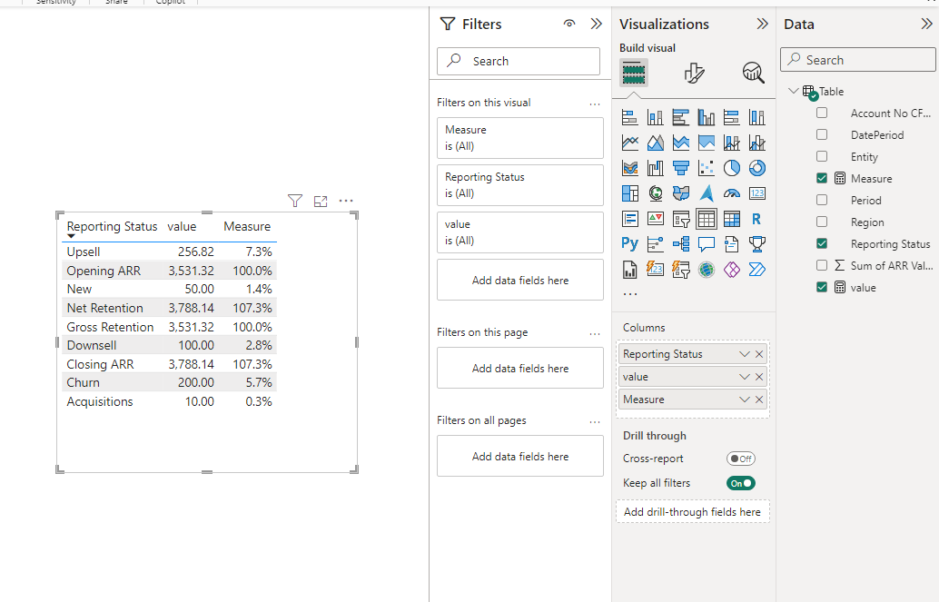The height and width of the screenshot is (602, 939).
Task: Focus the Data pane Search box
Action: coord(858,60)
